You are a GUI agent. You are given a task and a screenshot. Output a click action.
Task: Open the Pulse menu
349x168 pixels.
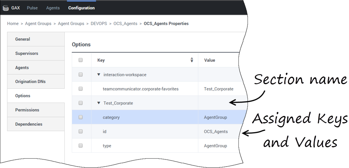(32, 8)
